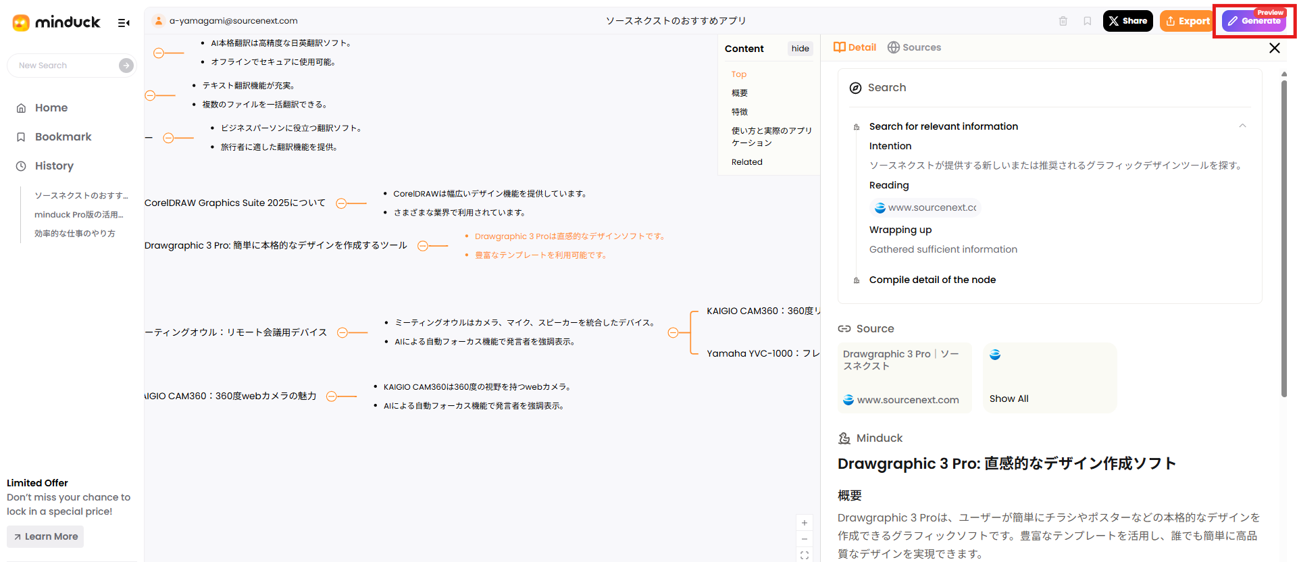The image size is (1297, 562).
Task: Fit mind map to screen icon
Action: pyautogui.click(x=804, y=555)
